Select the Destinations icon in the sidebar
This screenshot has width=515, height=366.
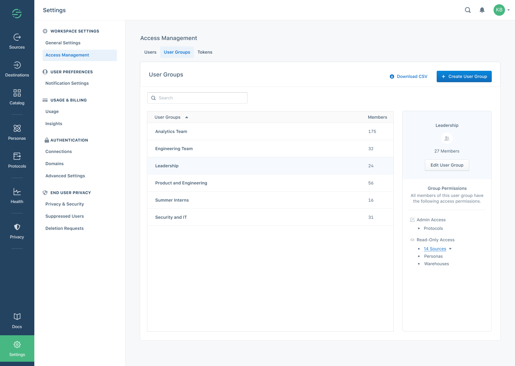coord(17,68)
